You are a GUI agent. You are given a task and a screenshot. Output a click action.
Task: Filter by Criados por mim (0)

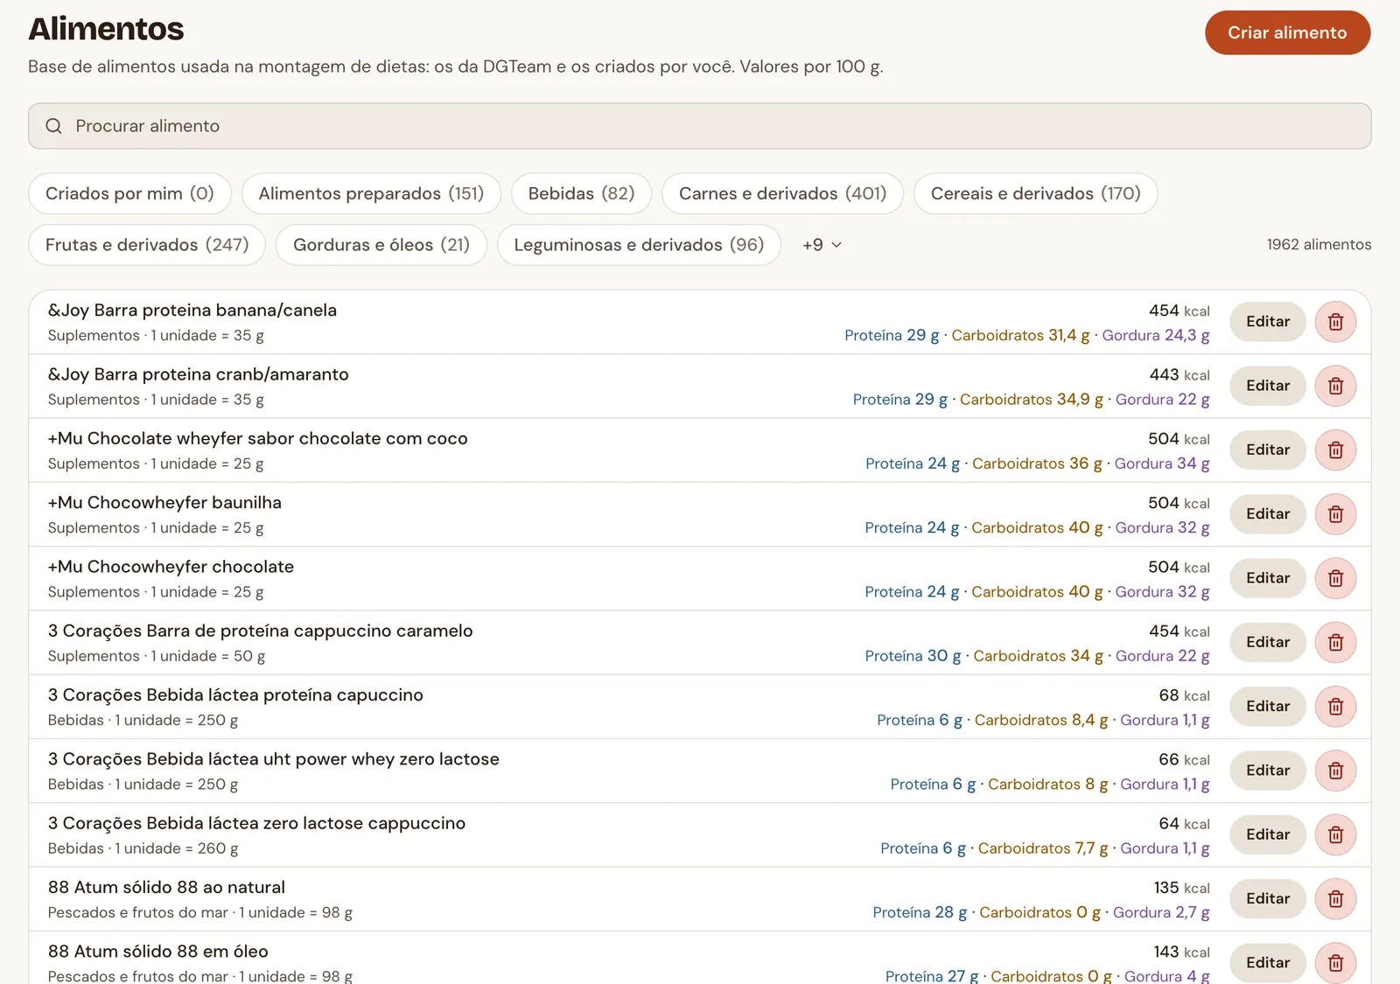point(129,193)
